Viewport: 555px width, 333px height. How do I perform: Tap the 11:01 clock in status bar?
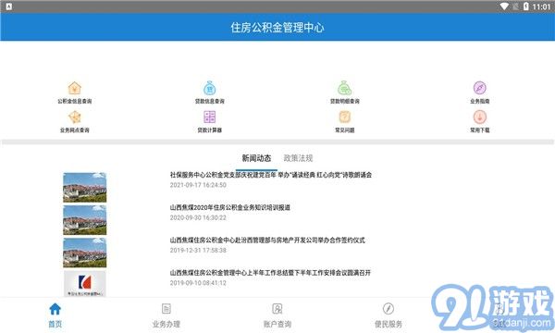(x=541, y=6)
